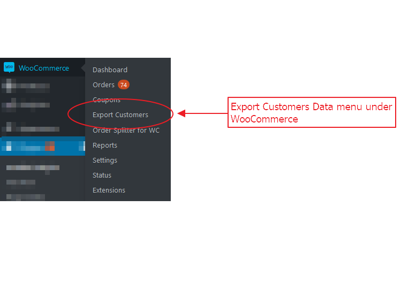Open the WooCommerce sidebar menu label

[x=44, y=68]
